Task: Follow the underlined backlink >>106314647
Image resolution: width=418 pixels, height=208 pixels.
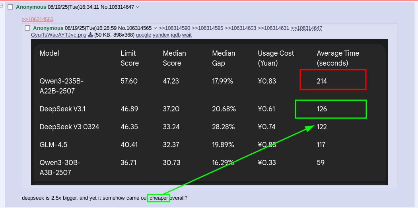Action: coord(307,28)
